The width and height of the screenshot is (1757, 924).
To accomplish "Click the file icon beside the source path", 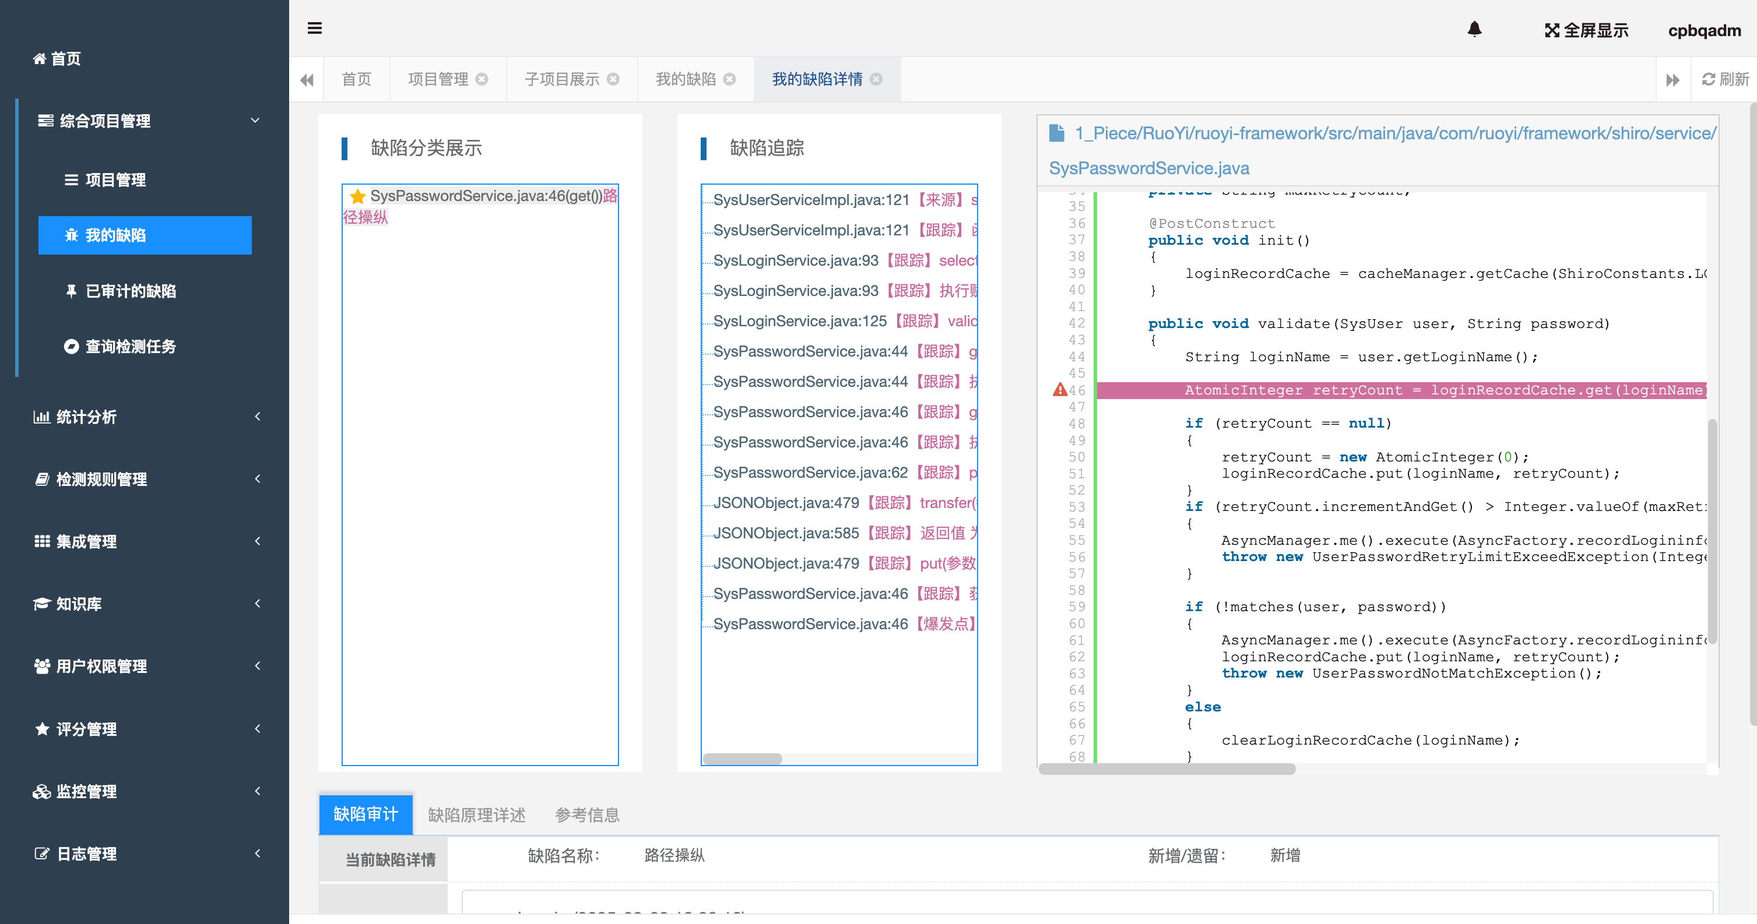I will tap(1056, 133).
